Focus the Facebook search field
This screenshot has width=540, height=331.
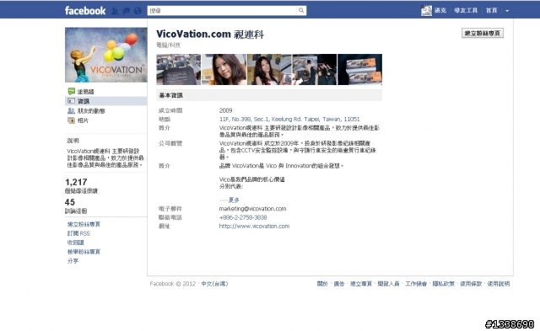coord(222,11)
